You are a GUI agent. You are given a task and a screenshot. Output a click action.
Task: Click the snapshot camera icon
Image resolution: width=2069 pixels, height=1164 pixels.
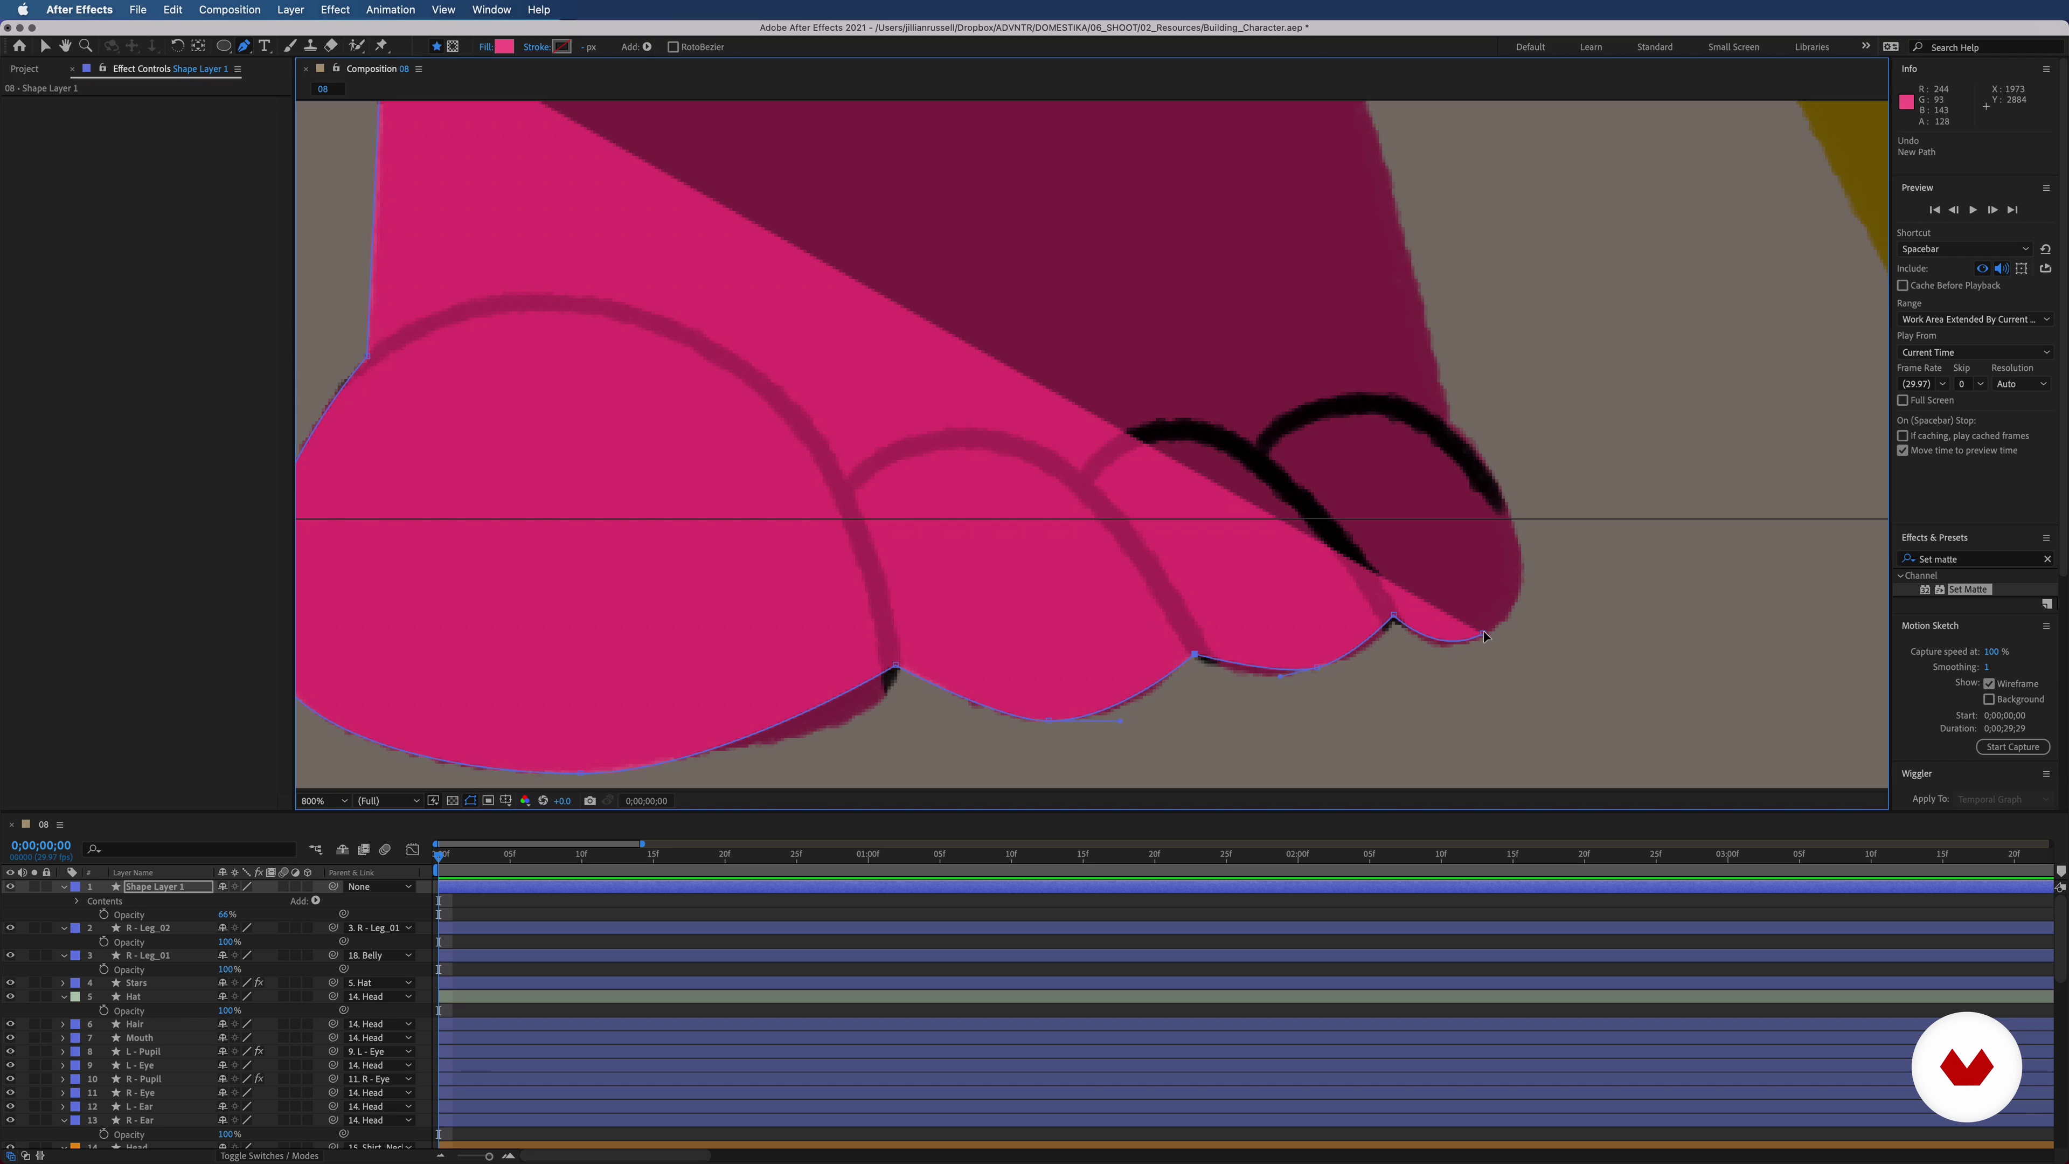point(589,801)
